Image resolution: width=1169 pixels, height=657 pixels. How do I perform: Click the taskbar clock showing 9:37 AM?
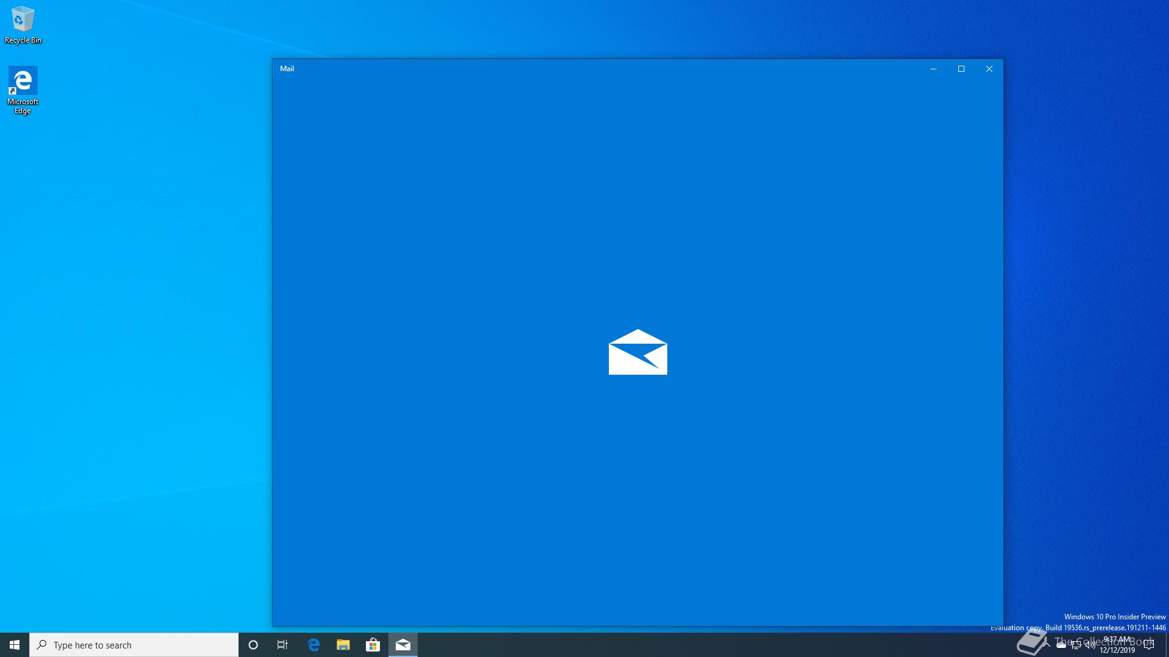(1117, 645)
